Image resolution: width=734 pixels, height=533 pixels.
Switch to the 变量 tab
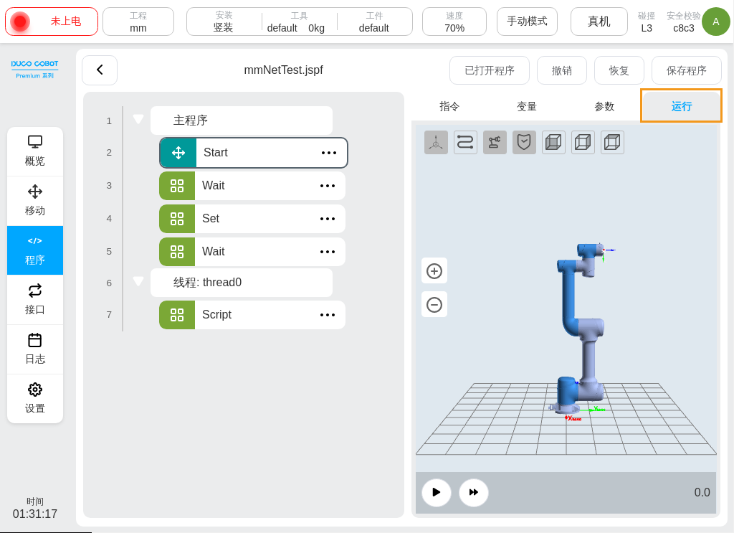pyautogui.click(x=527, y=106)
